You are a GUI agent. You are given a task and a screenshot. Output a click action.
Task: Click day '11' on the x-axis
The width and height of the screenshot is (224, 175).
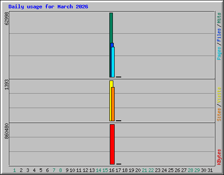(79, 170)
